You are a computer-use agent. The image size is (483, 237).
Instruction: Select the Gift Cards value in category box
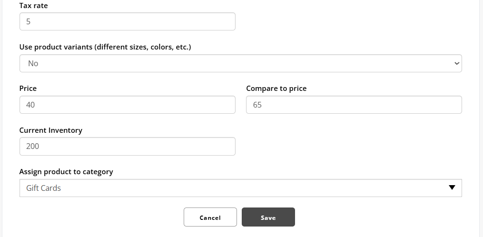click(44, 188)
